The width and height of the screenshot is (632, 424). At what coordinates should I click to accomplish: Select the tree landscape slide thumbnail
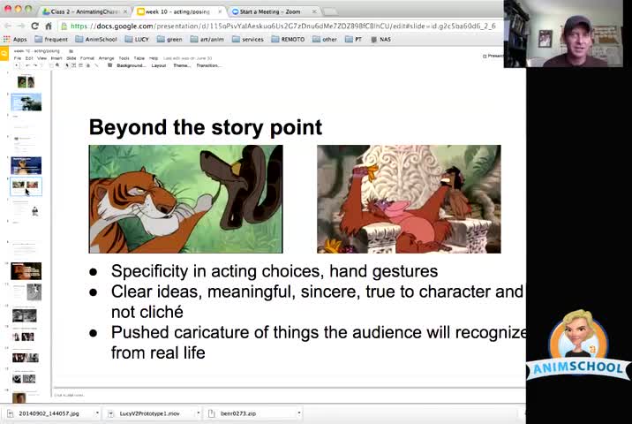(x=26, y=102)
